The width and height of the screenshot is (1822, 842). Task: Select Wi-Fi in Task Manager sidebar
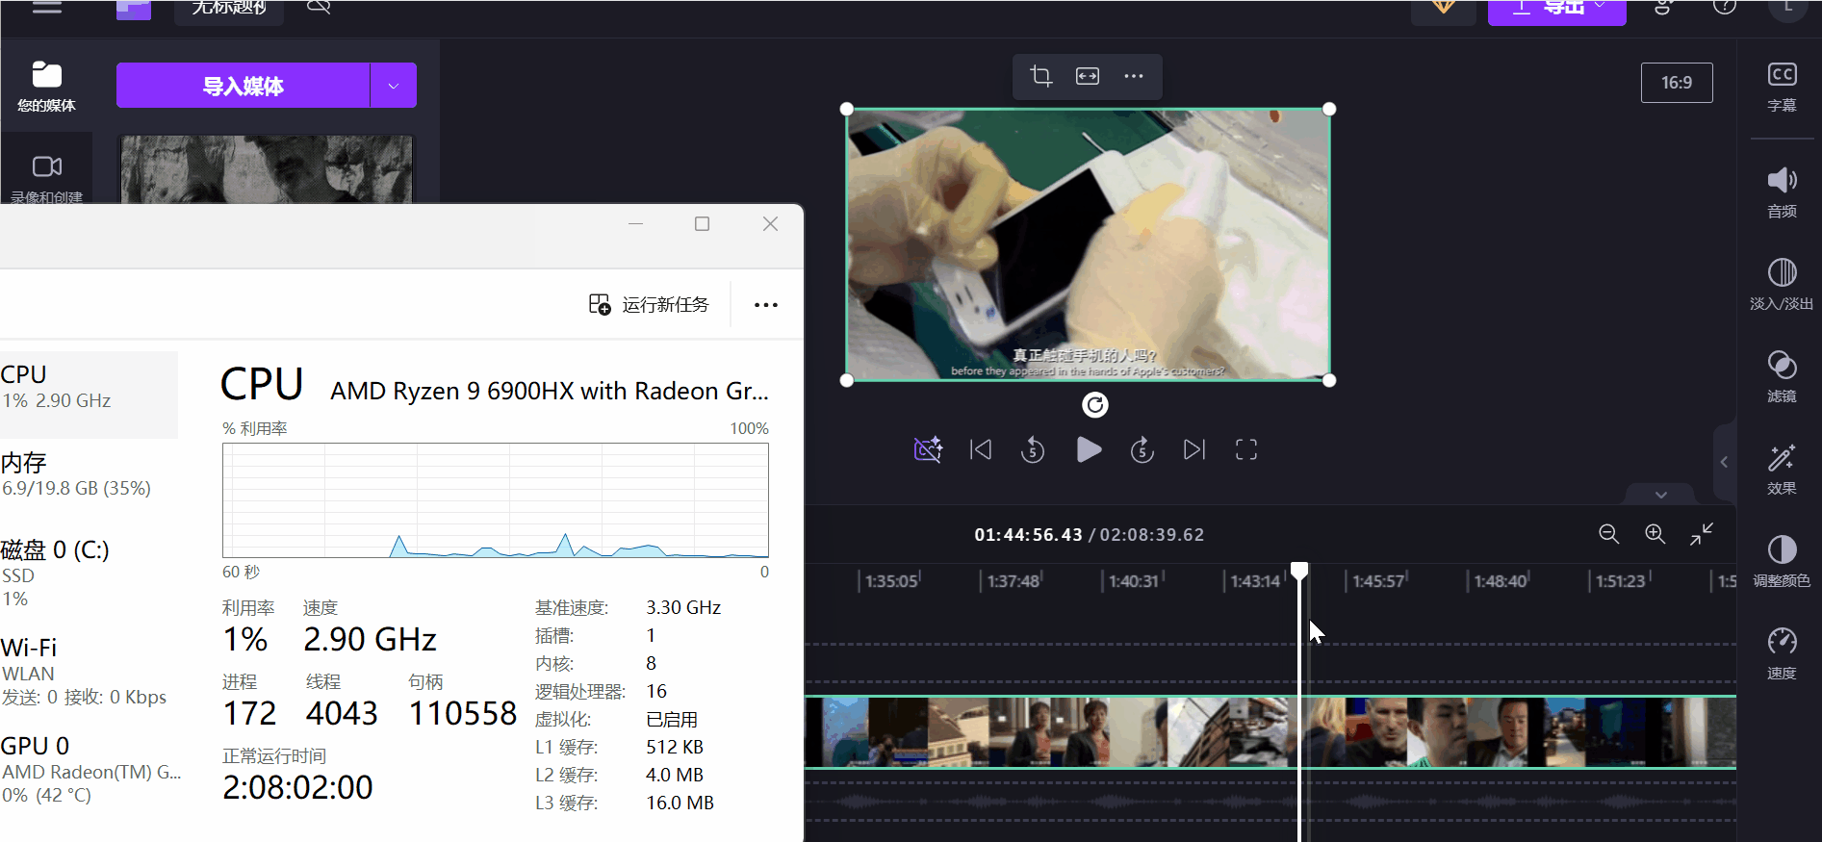[89, 672]
